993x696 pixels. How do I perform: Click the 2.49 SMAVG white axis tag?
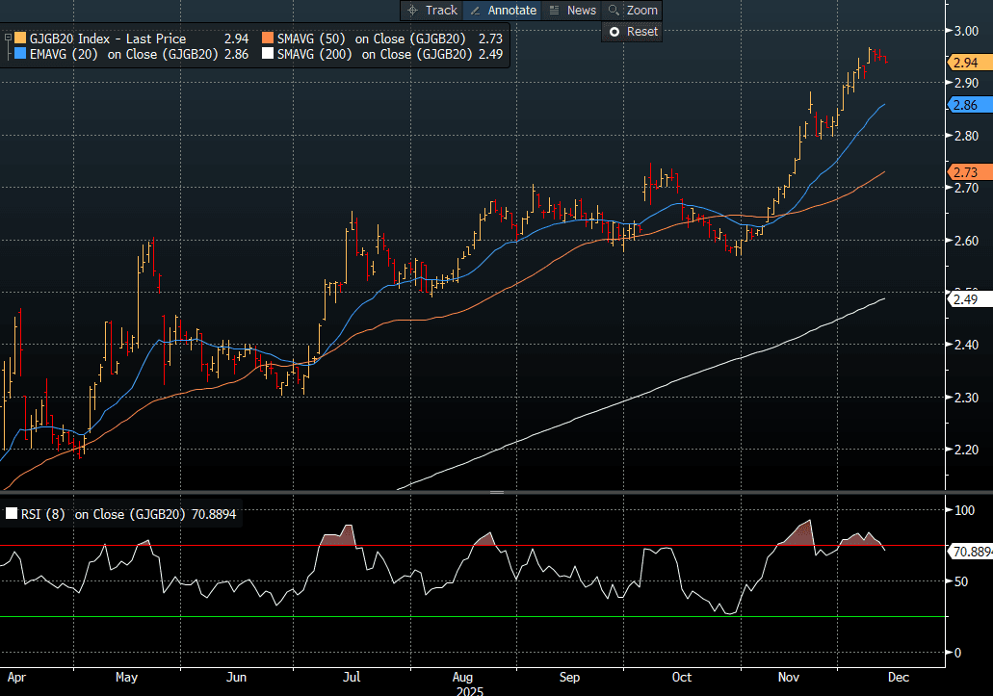[x=965, y=300]
